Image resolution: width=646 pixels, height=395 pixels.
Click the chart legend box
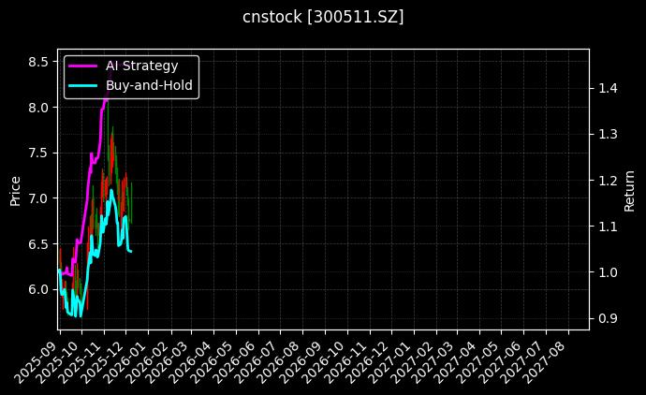131,77
